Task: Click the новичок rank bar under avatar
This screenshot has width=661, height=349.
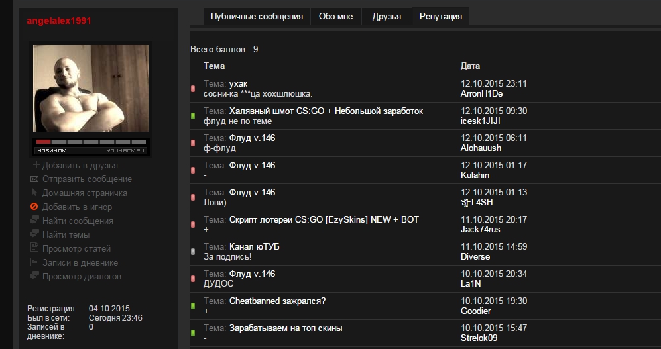Action: click(91, 146)
